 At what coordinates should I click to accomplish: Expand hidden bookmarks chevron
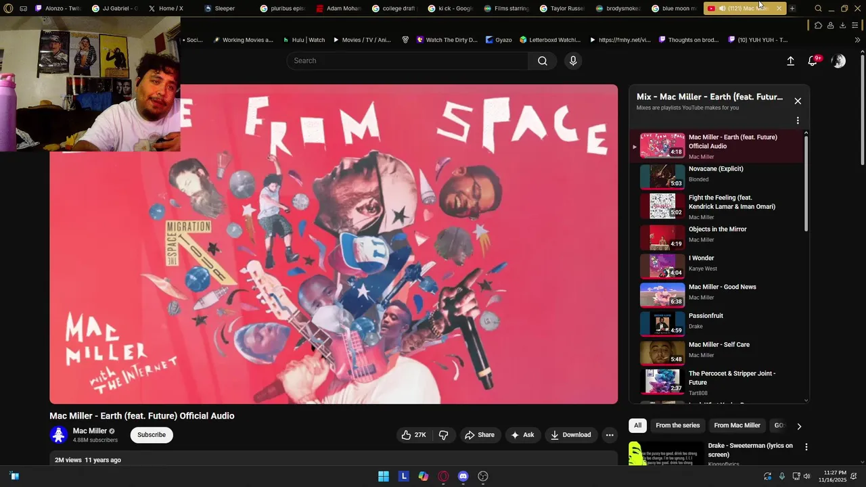(857, 40)
